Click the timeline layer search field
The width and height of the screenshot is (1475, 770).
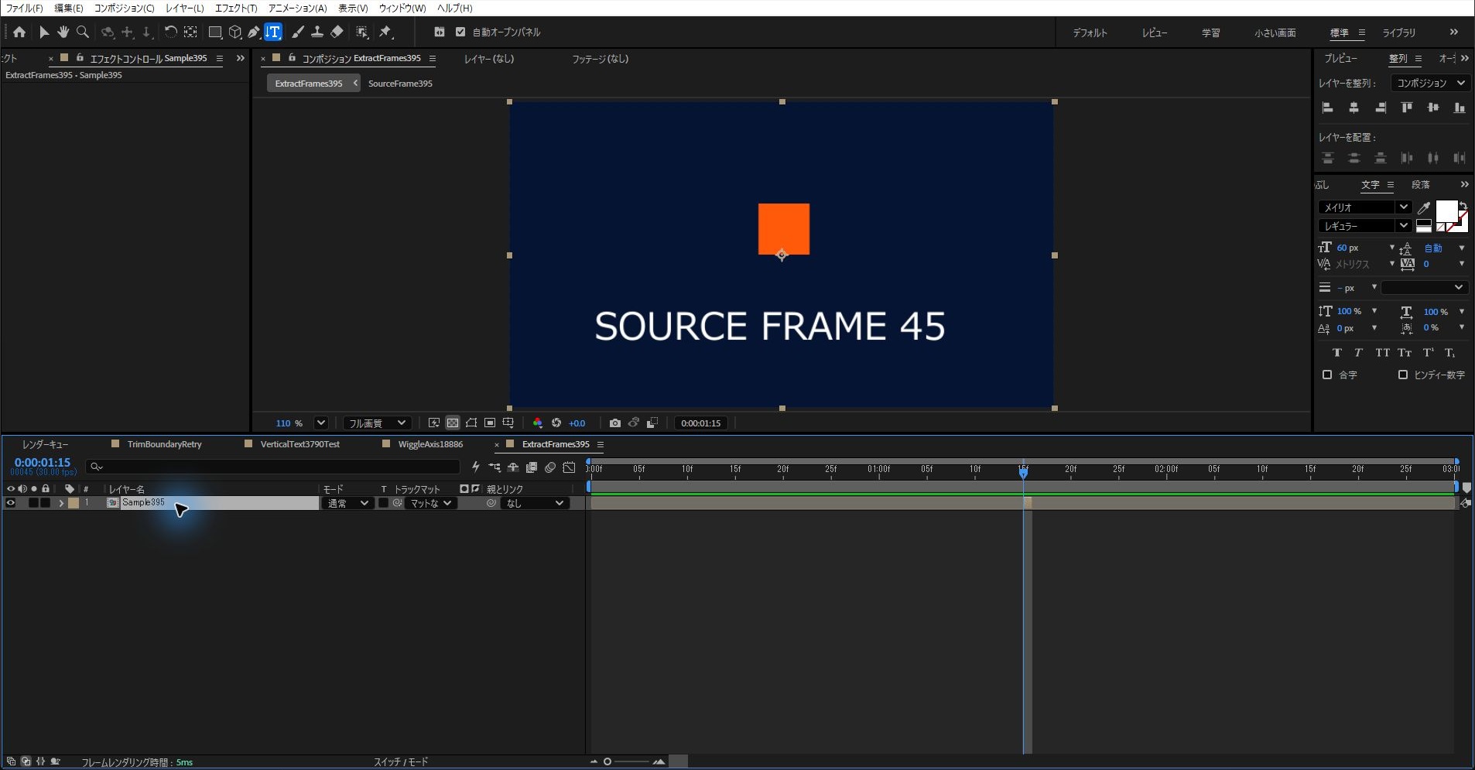(x=273, y=467)
